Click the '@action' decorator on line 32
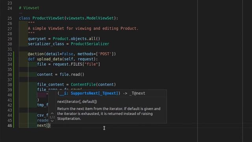Image resolution: width=252 pixels, height=142 pixels. tap(36, 54)
